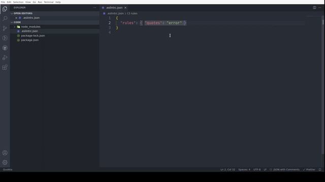Open the Source Control view
Viewport: 325px width, 182px height.
[5, 28]
